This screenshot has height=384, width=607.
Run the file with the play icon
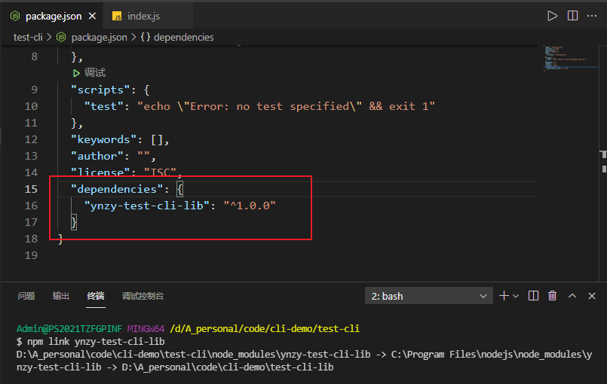[x=553, y=16]
